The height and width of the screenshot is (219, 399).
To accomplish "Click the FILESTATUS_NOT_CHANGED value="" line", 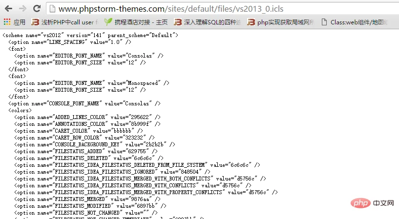I will pos(86,214).
